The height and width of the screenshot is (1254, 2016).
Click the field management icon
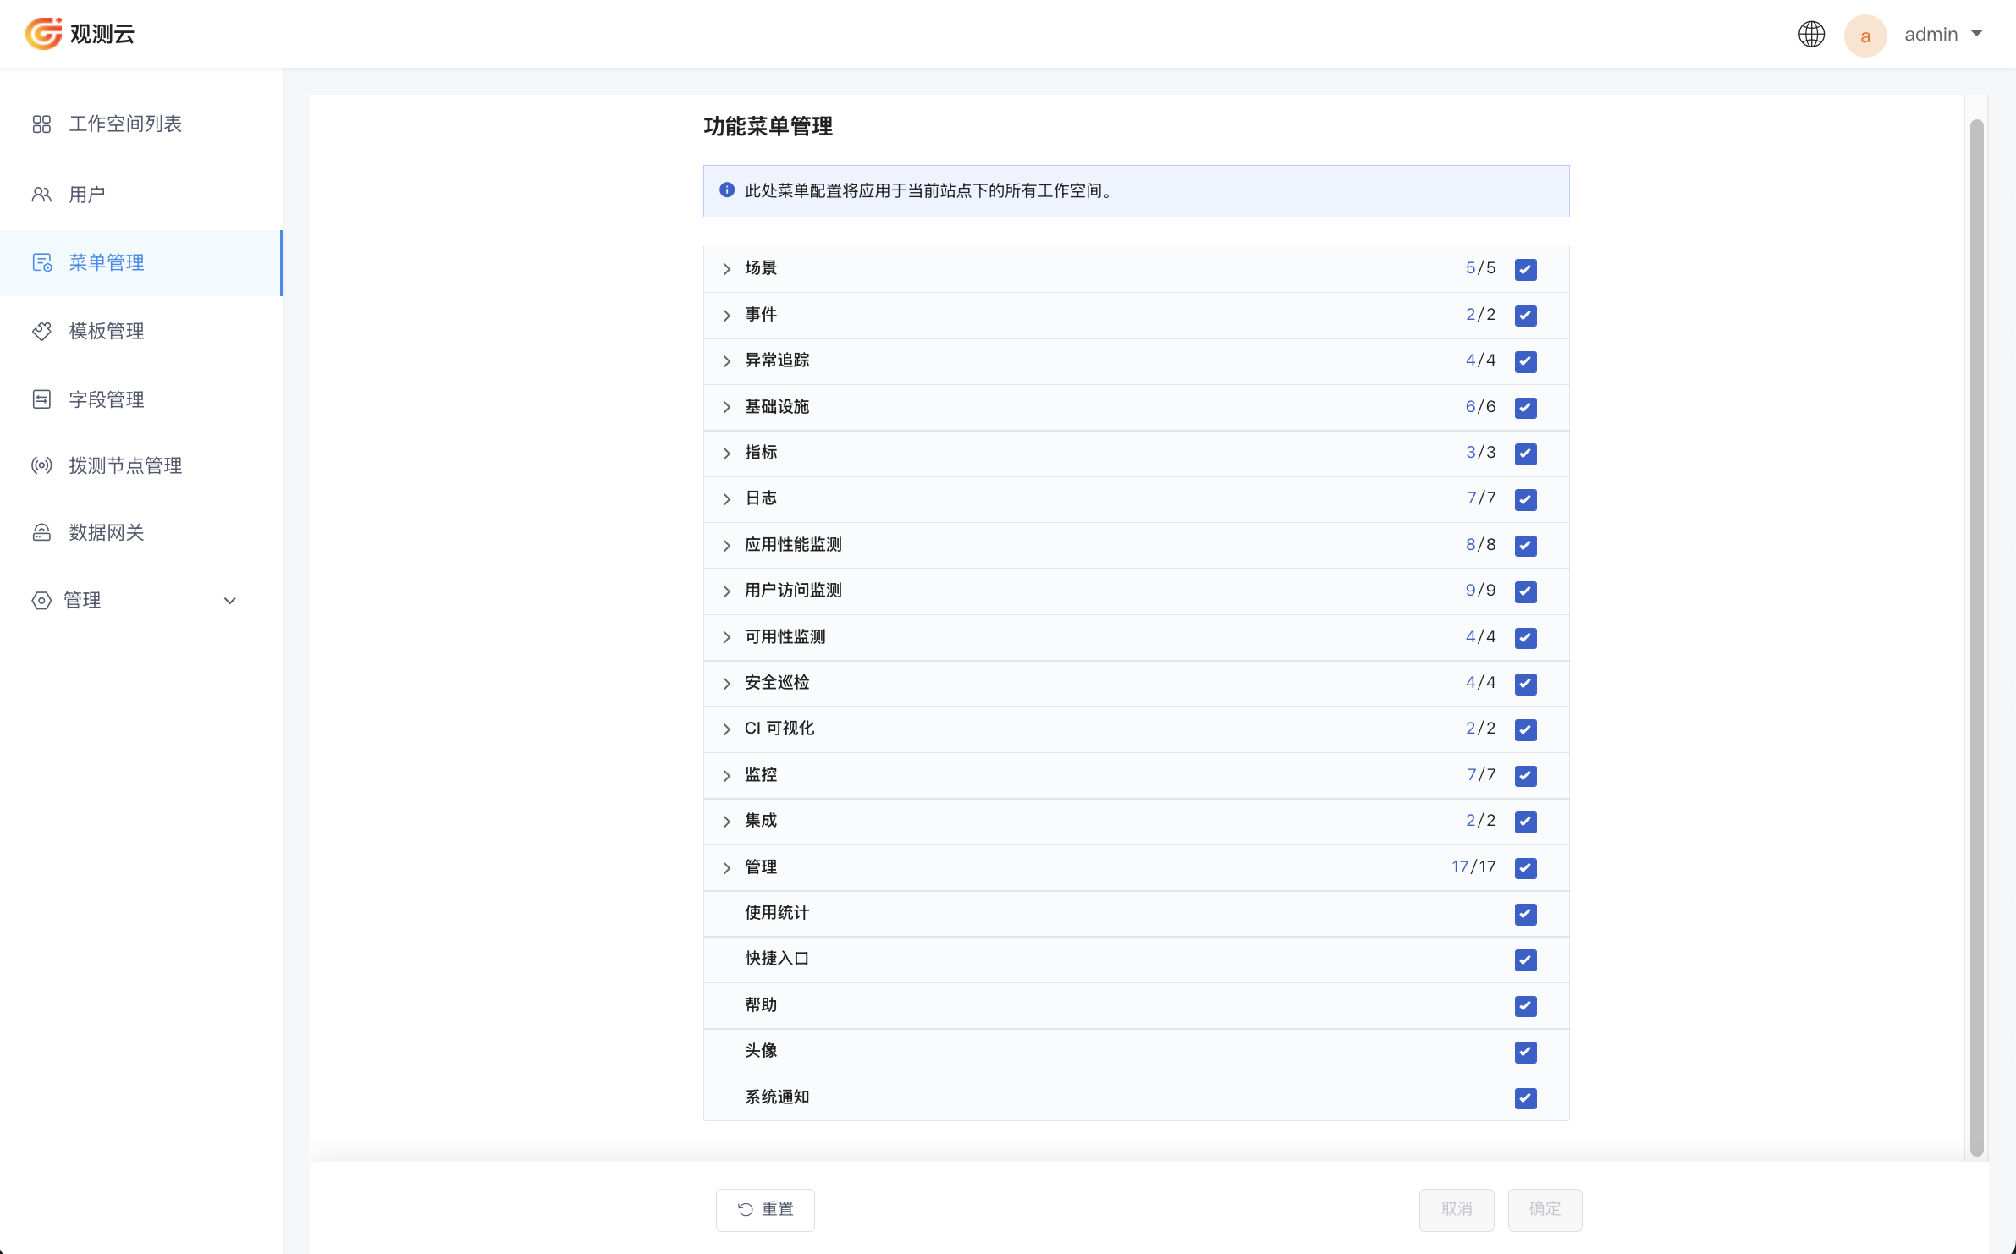[x=41, y=399]
